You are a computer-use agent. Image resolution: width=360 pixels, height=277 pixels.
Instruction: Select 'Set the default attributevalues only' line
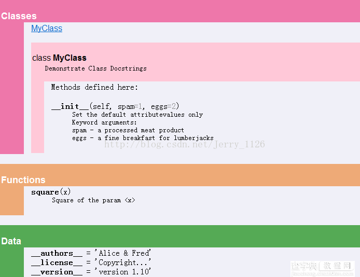click(137, 115)
